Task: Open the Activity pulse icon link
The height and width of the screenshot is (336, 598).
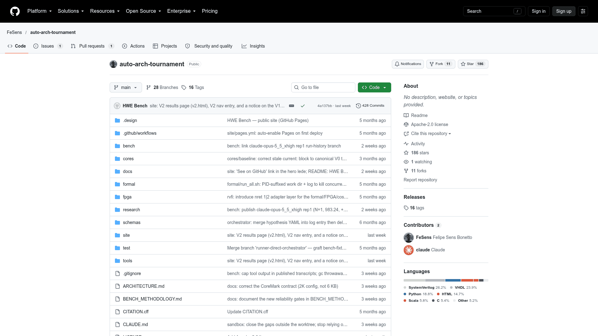Action: coord(406,144)
